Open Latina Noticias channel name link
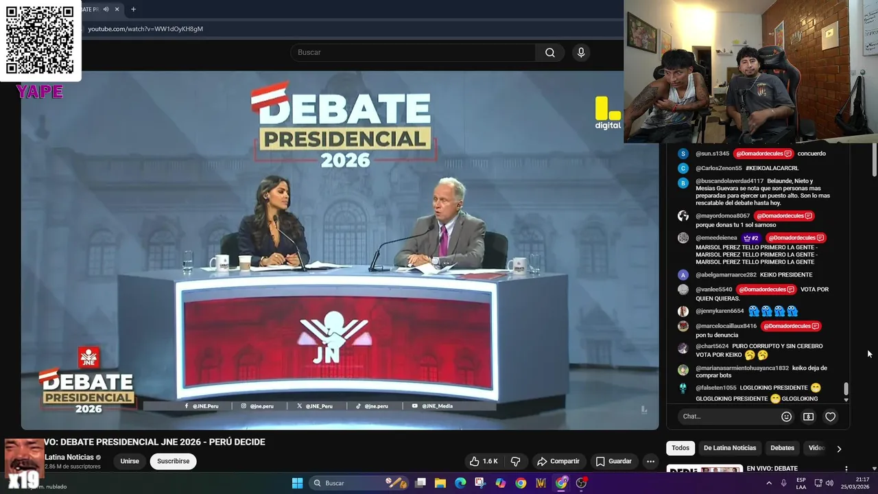The height and width of the screenshot is (494, 878). pyautogui.click(x=69, y=458)
